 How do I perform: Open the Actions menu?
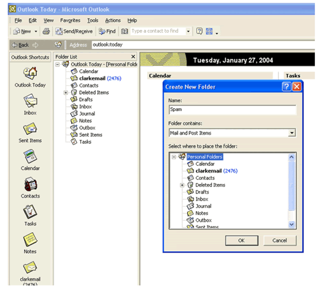click(113, 20)
